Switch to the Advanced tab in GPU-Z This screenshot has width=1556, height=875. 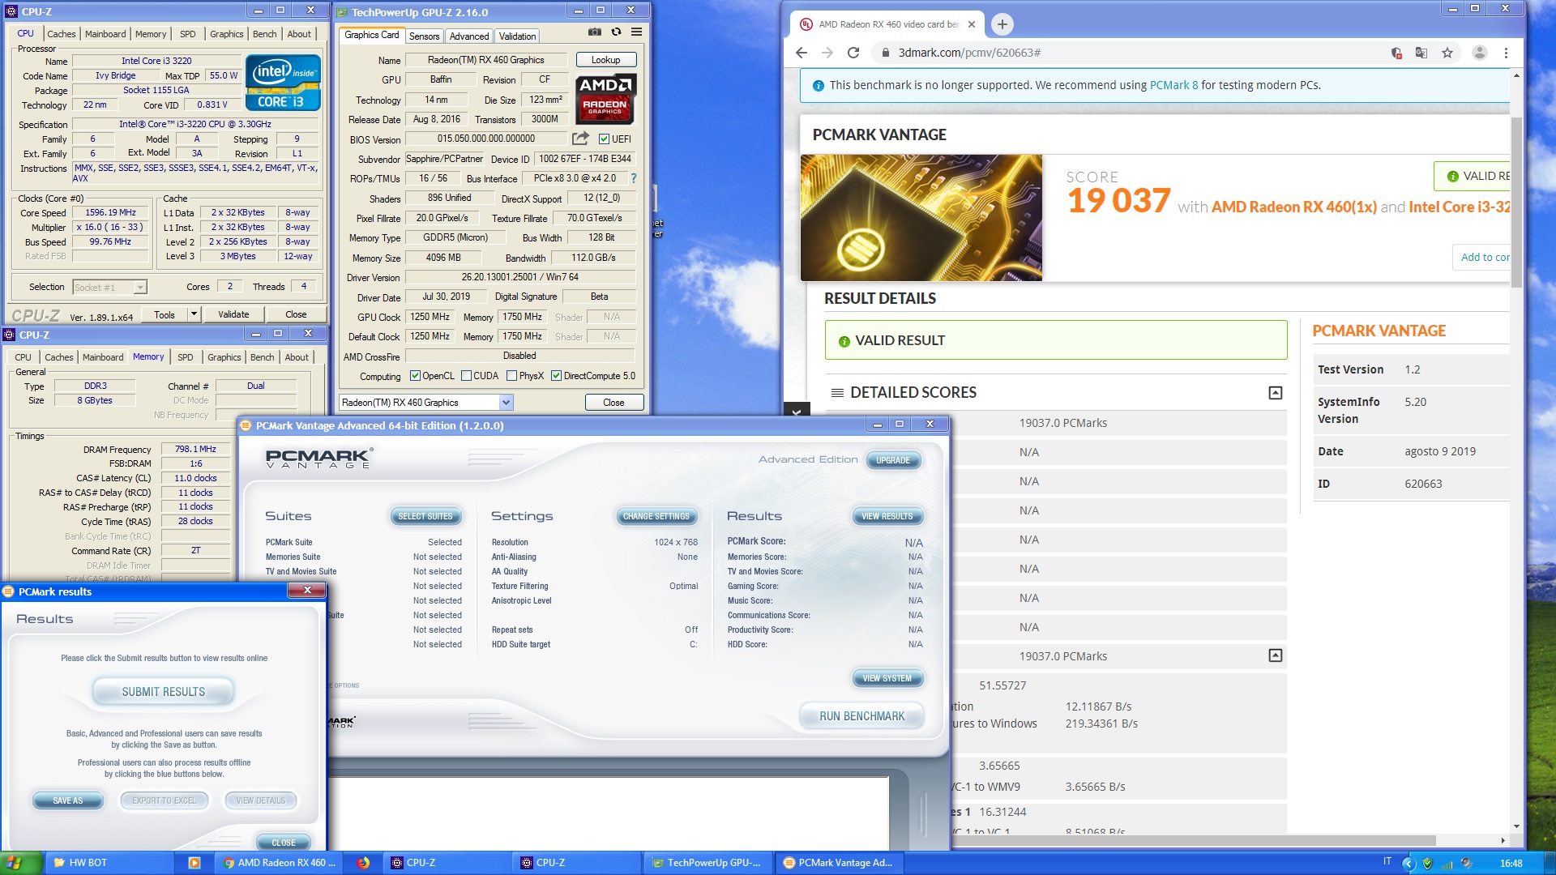tap(469, 36)
